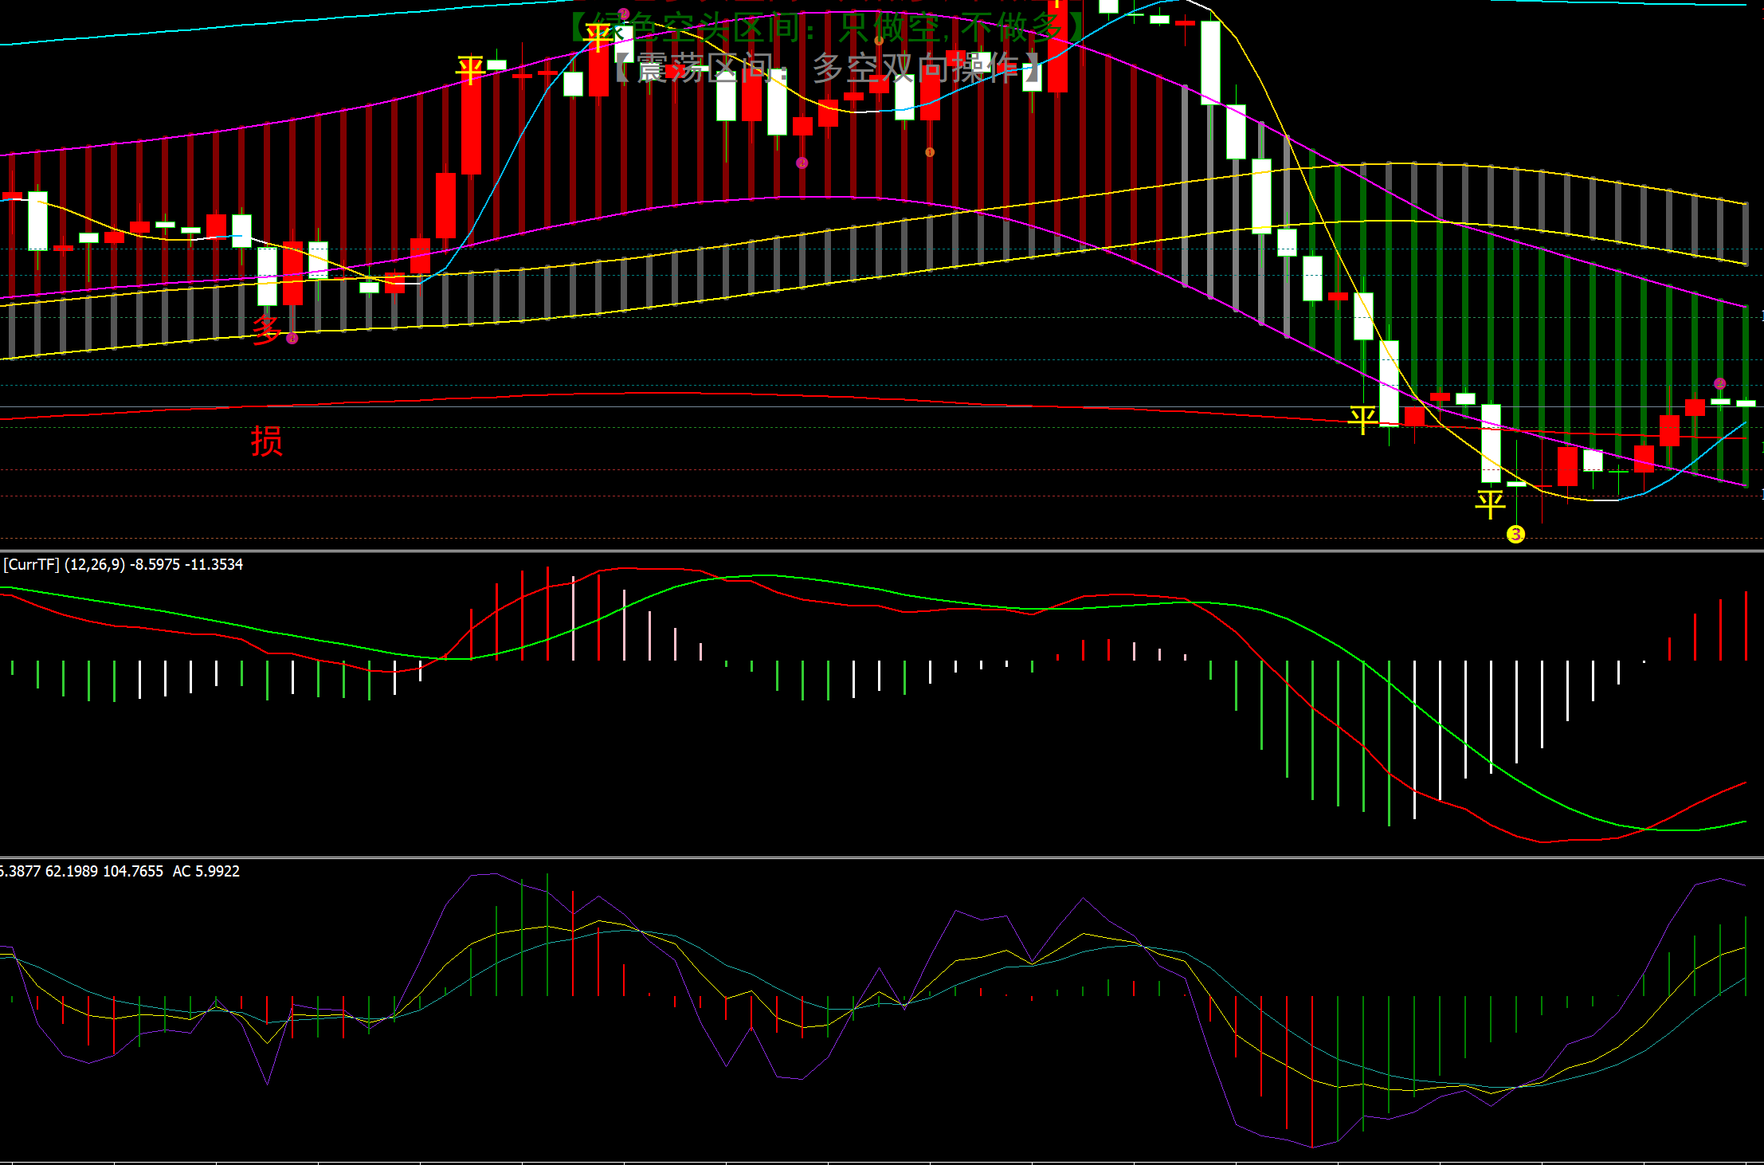Screen dimensions: 1764x1165
Task: Click the [CurrTF] (12,26,9) MACD label
Action: [x=123, y=564]
